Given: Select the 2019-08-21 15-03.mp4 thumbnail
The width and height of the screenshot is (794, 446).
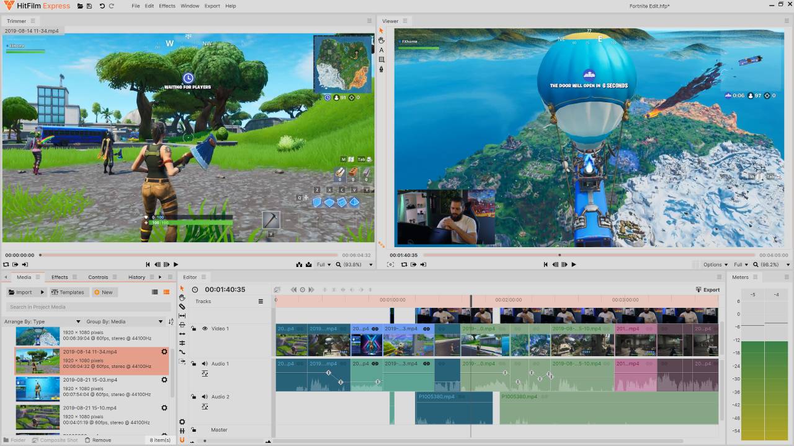Looking at the screenshot, I should pyautogui.click(x=38, y=388).
